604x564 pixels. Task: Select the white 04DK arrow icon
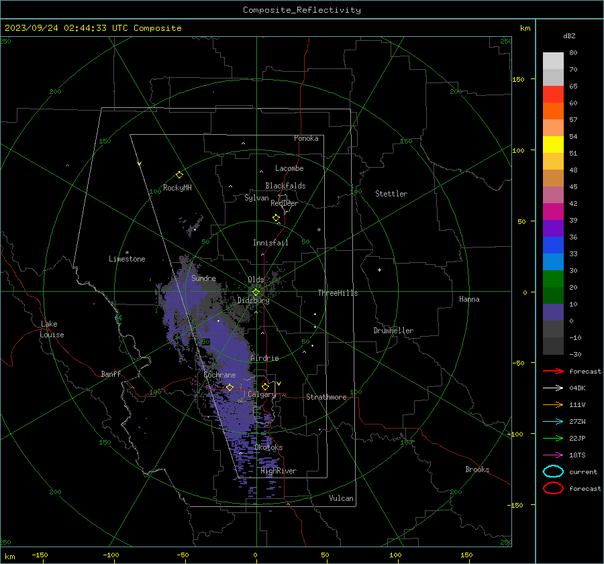[x=553, y=388]
